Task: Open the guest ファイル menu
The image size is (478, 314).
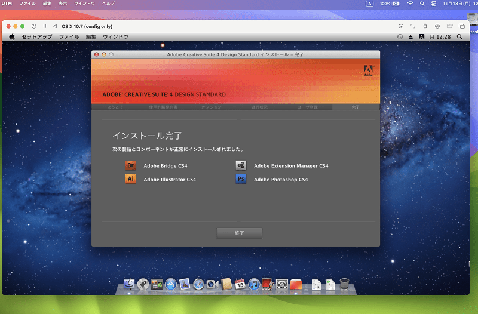Action: pyautogui.click(x=69, y=36)
